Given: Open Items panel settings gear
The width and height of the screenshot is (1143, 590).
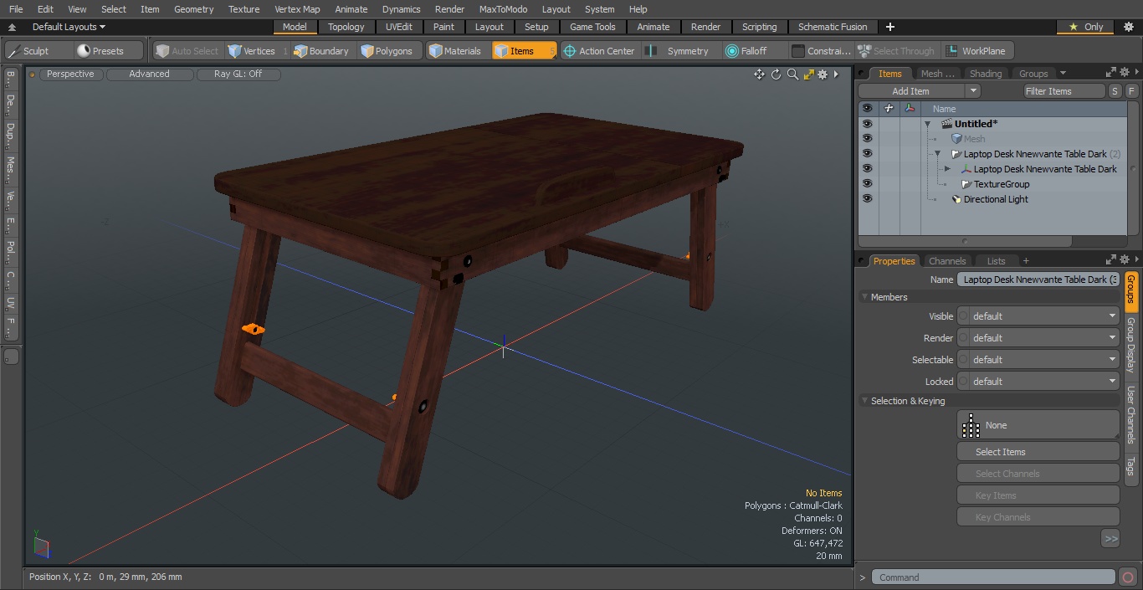Looking at the screenshot, I should click(x=1125, y=73).
